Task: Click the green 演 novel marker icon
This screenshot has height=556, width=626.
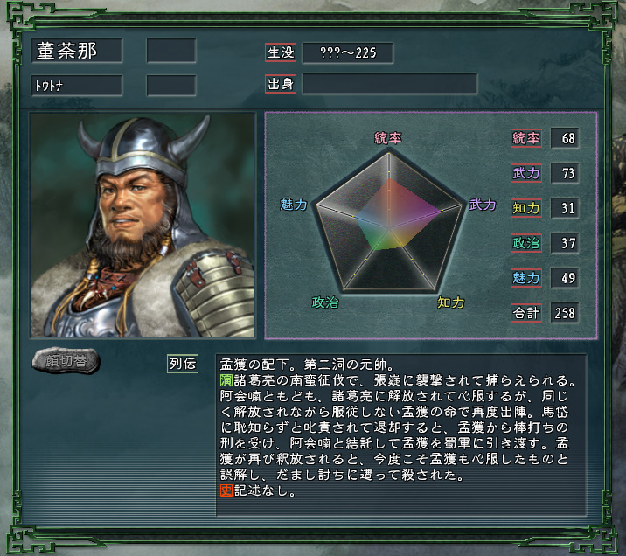Action: coord(226,380)
